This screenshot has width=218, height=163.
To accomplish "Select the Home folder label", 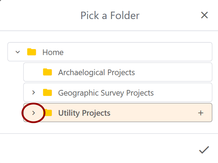I will (53, 52).
